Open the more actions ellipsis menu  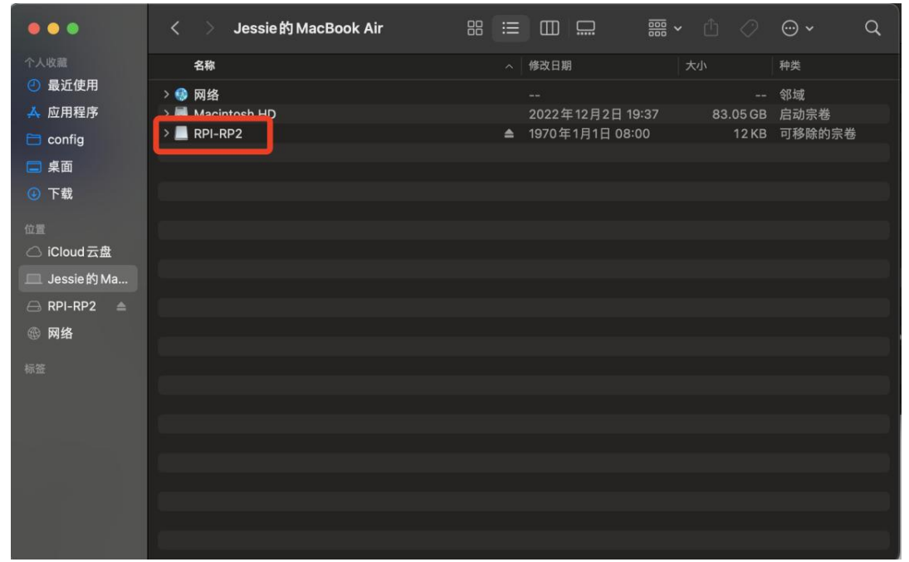796,29
